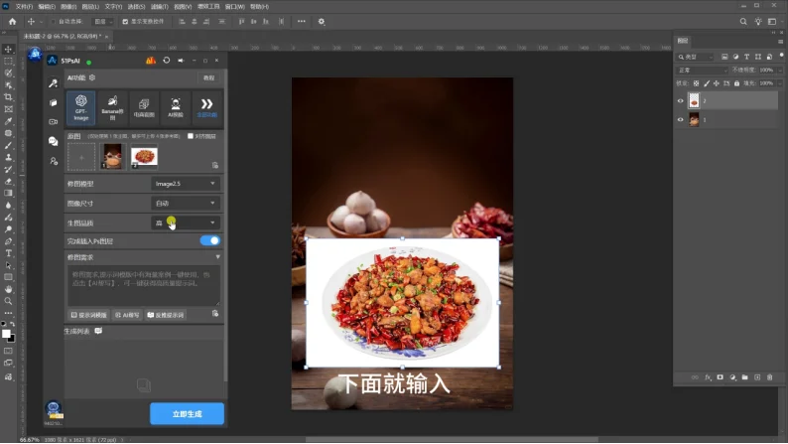The width and height of the screenshot is (788, 444).
Task: Open AI function settings gear
Action: tap(92, 77)
